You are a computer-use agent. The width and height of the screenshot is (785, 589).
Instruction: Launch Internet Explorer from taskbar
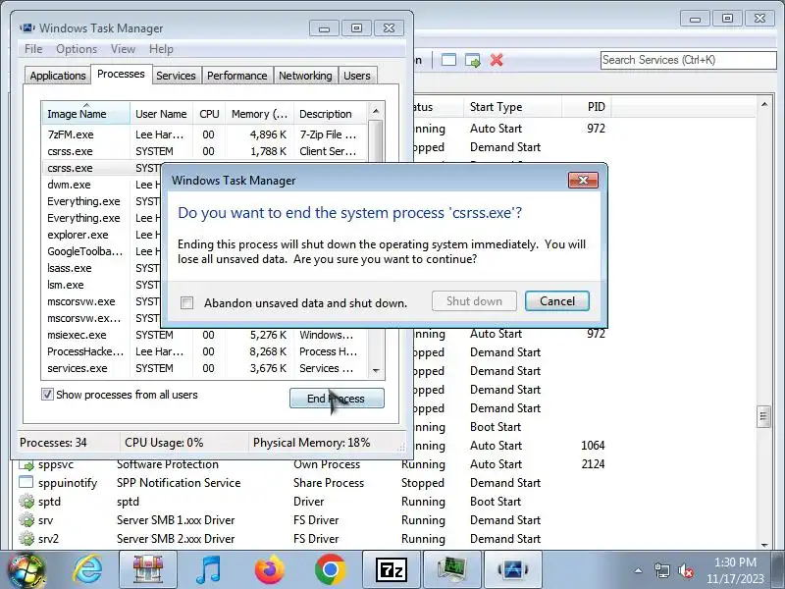tap(87, 570)
